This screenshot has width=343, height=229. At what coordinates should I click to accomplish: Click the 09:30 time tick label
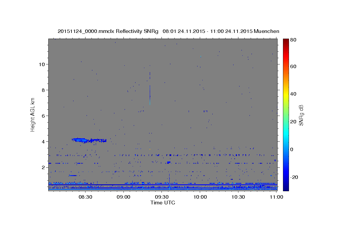click(x=162, y=197)
